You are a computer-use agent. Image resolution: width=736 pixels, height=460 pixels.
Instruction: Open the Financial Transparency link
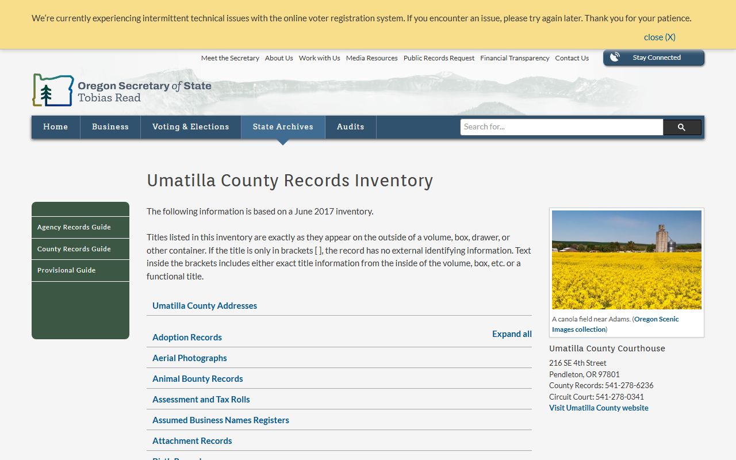click(x=515, y=58)
